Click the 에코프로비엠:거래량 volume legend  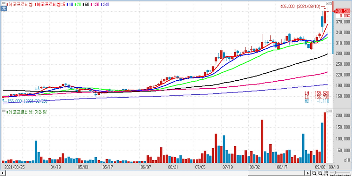26,112
